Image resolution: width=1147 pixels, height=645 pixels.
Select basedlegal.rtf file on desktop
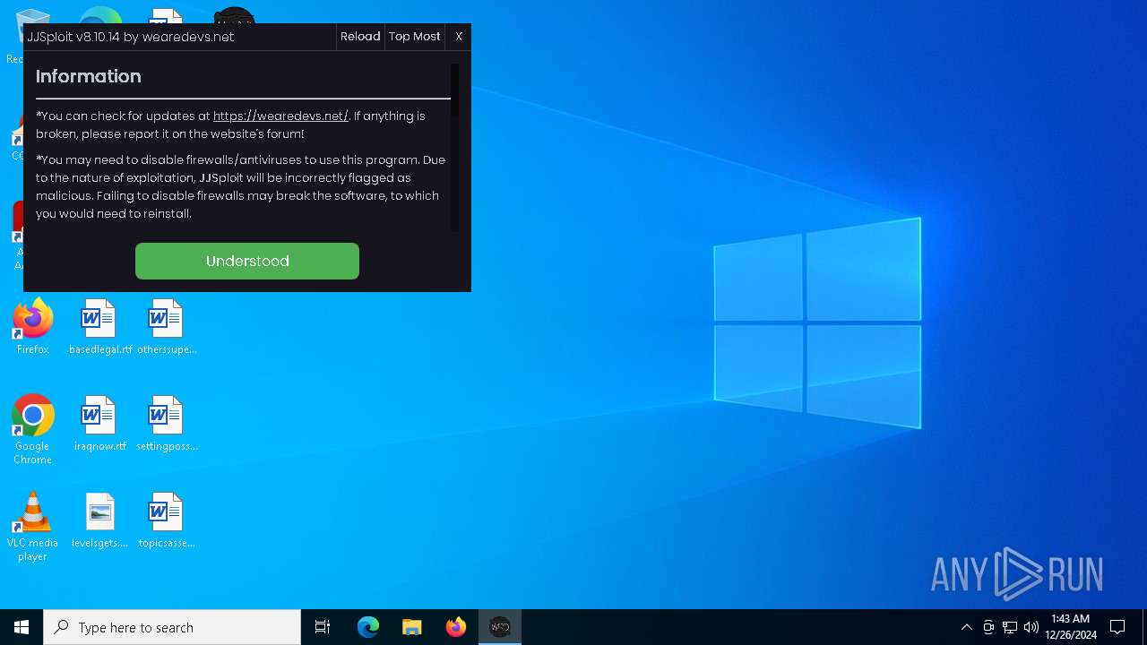(100, 327)
